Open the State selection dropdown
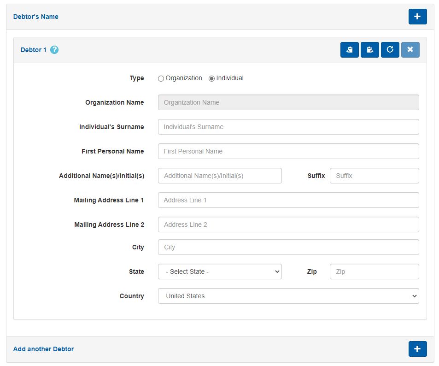The image size is (439, 366). click(x=220, y=272)
